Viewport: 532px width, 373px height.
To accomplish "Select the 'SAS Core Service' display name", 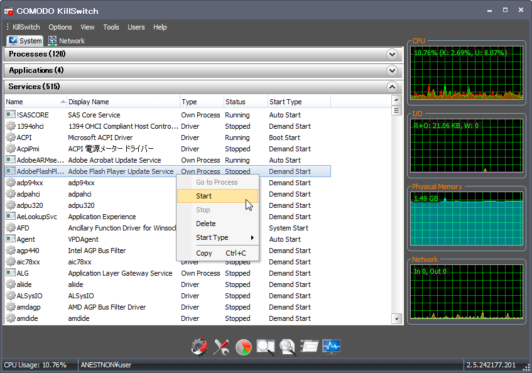I will click(x=94, y=115).
